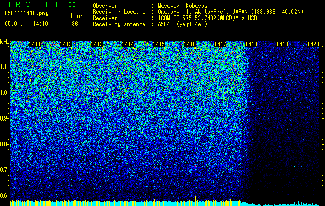The height and width of the screenshot is (206, 325).
Task: Click the 1416 time marker
Action: click(x=190, y=44)
